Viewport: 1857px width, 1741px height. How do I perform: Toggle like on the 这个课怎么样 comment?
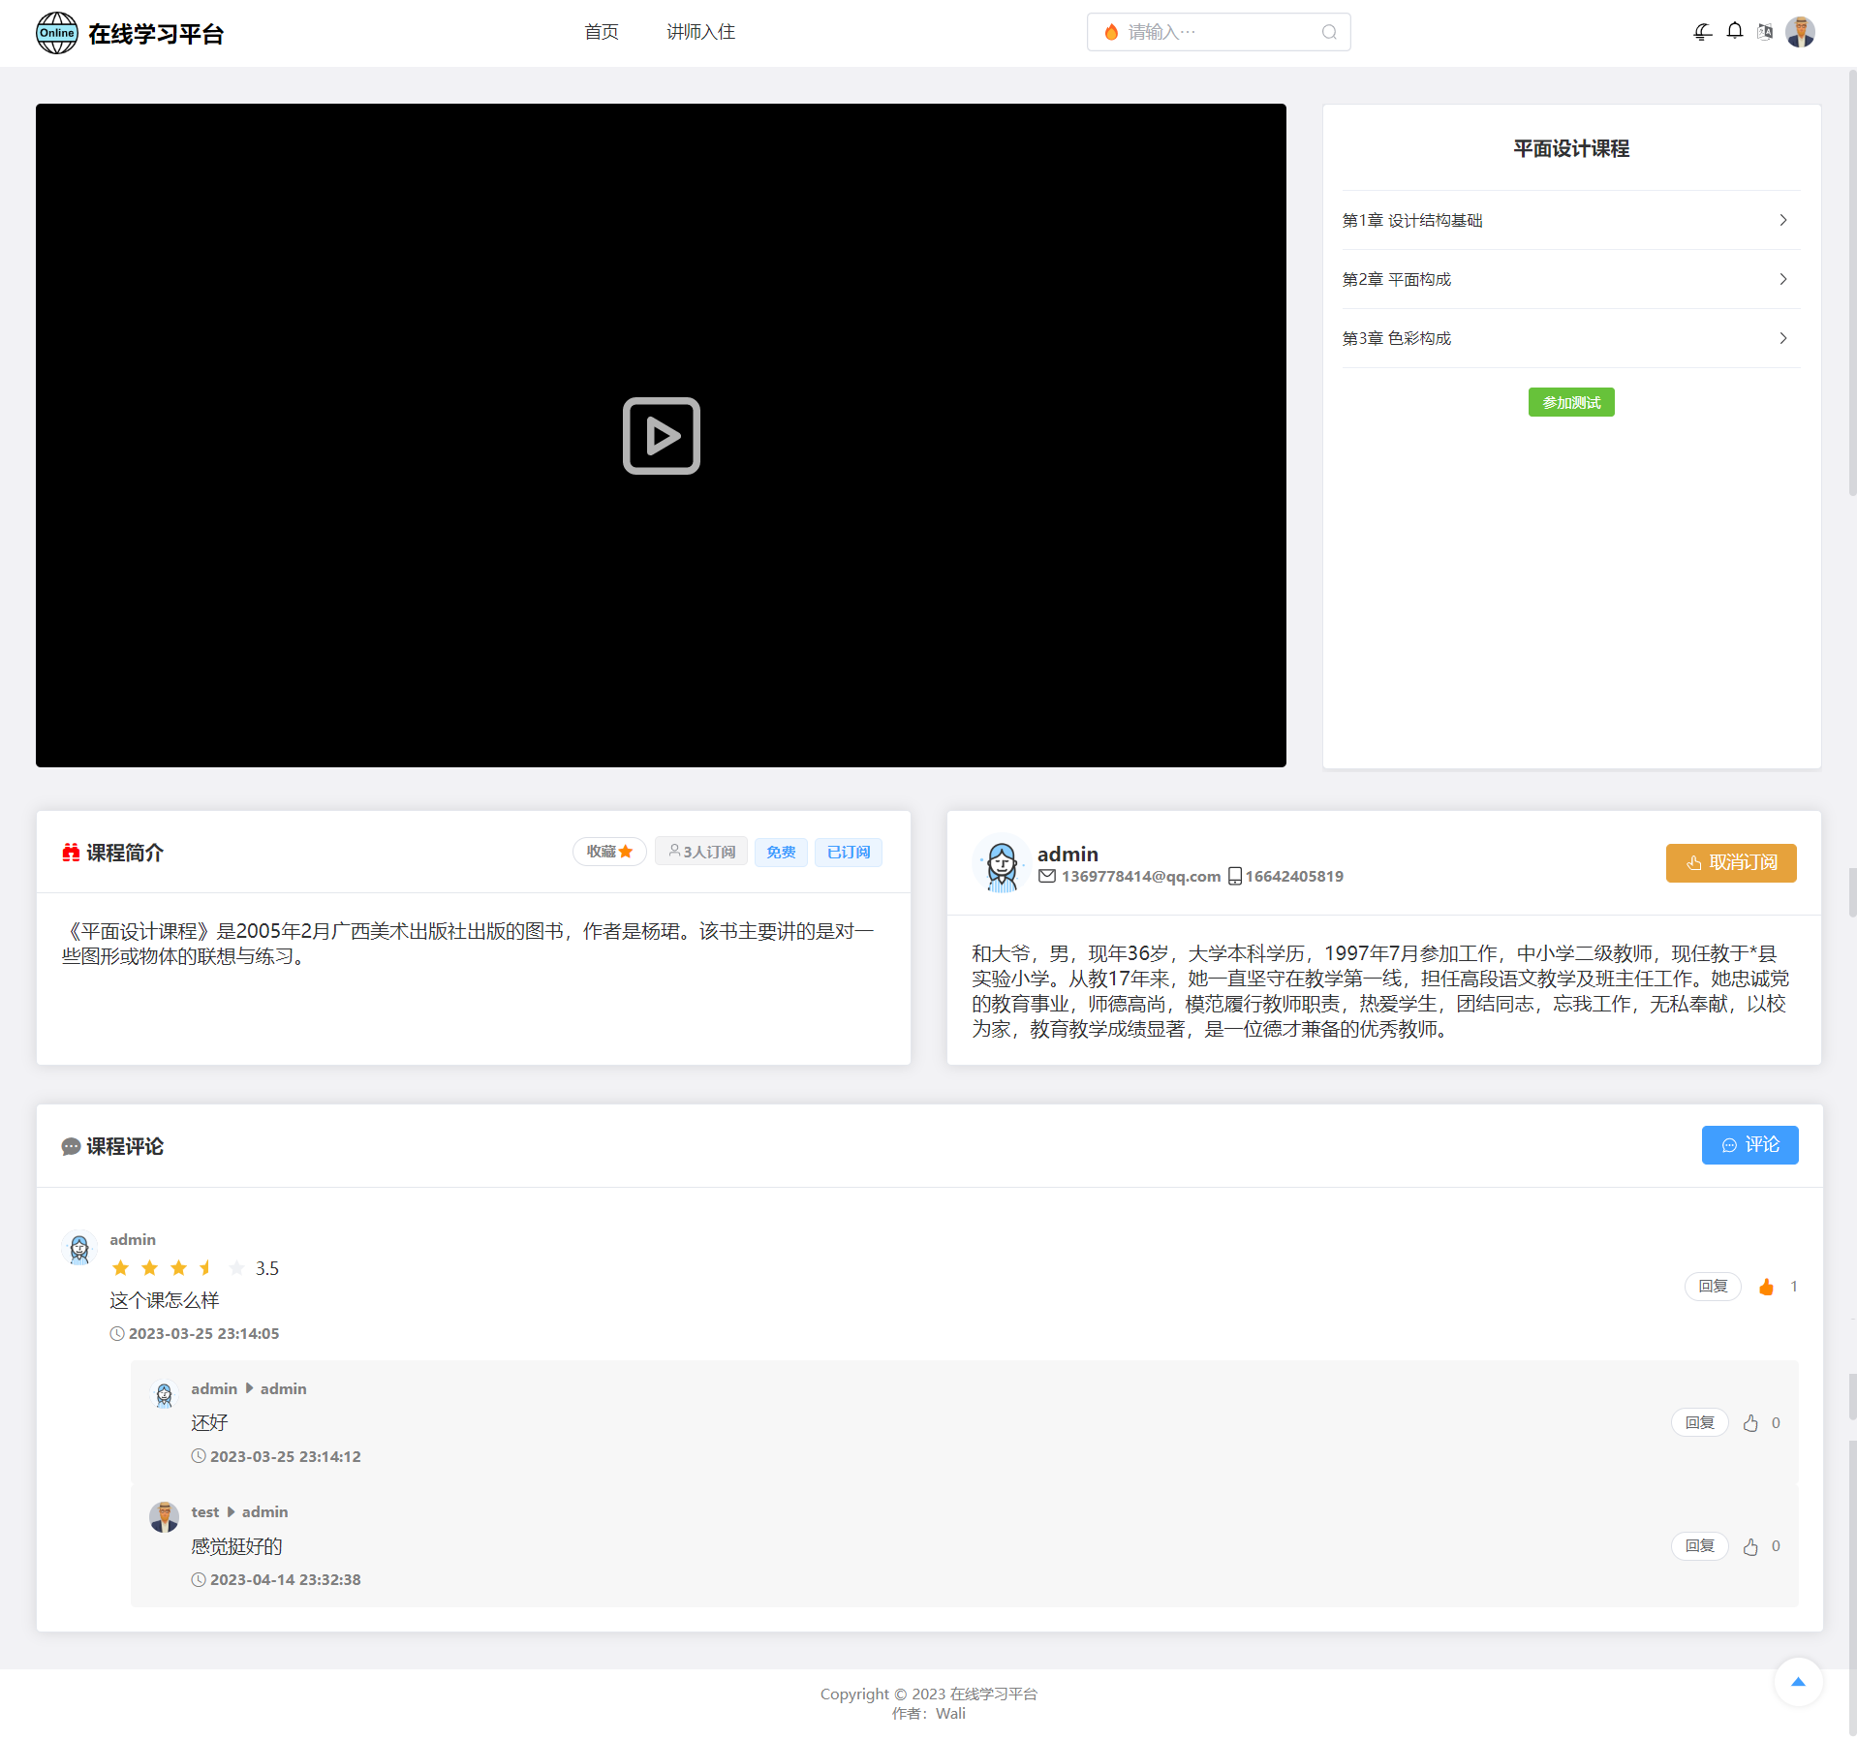click(x=1766, y=1287)
